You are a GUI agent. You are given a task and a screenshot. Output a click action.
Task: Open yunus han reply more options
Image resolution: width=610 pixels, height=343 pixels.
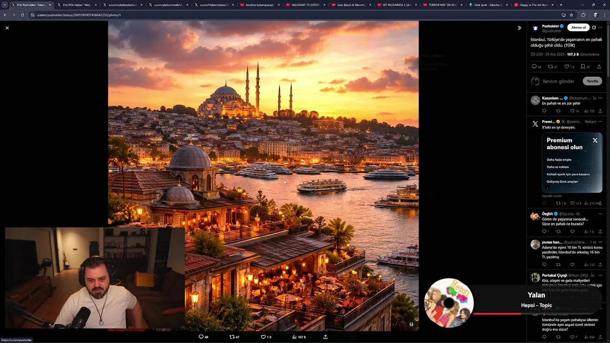600,242
